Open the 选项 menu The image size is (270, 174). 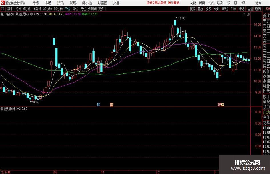pyautogui.click(x=220, y=3)
